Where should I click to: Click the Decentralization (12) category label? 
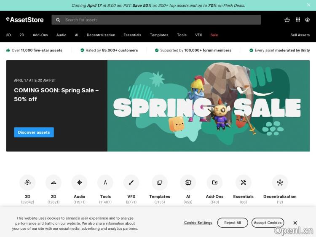(280, 199)
